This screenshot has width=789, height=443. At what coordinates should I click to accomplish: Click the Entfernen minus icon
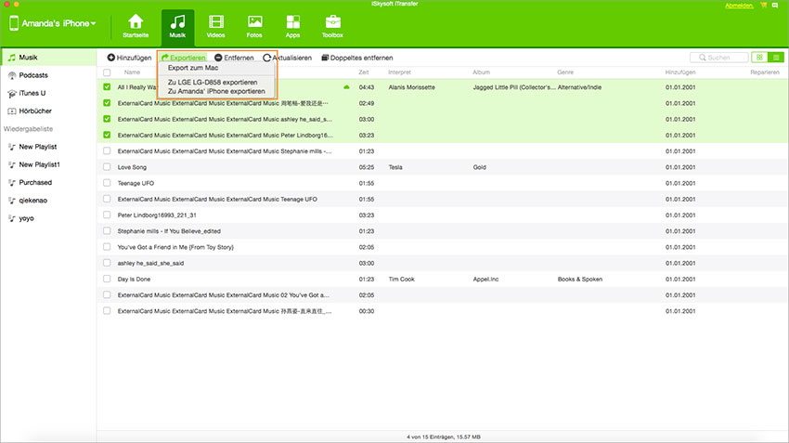coord(218,58)
